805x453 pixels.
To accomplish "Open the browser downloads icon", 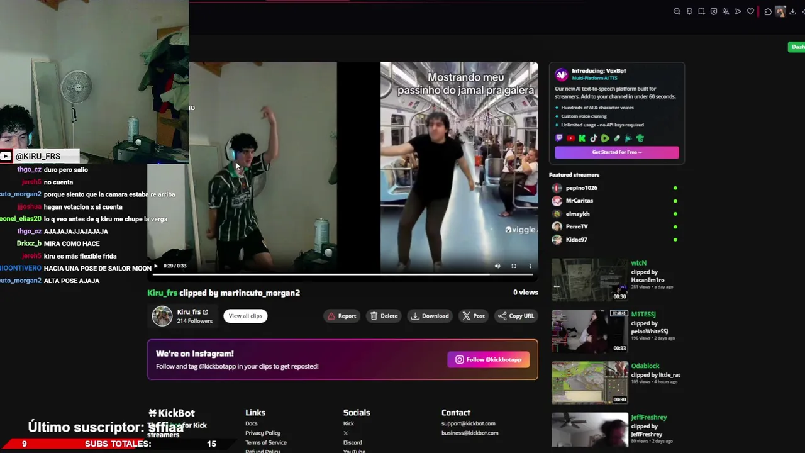I will (792, 11).
